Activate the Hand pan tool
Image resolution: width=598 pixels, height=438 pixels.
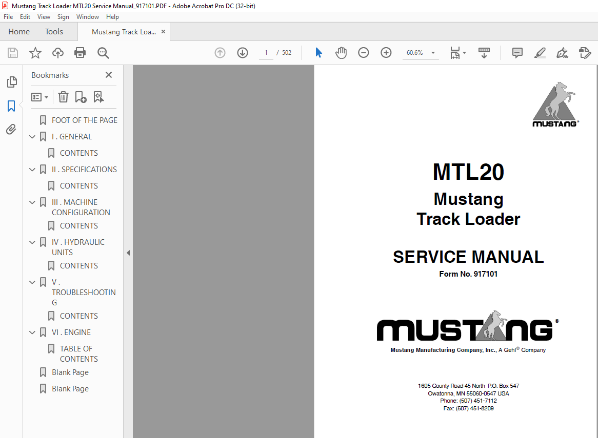pyautogui.click(x=341, y=53)
